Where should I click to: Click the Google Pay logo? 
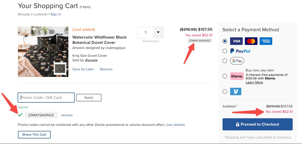coord(237,61)
